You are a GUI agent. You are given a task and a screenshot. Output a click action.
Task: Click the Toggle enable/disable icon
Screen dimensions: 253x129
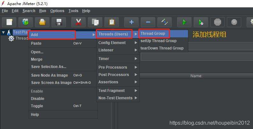(x=165, y=22)
